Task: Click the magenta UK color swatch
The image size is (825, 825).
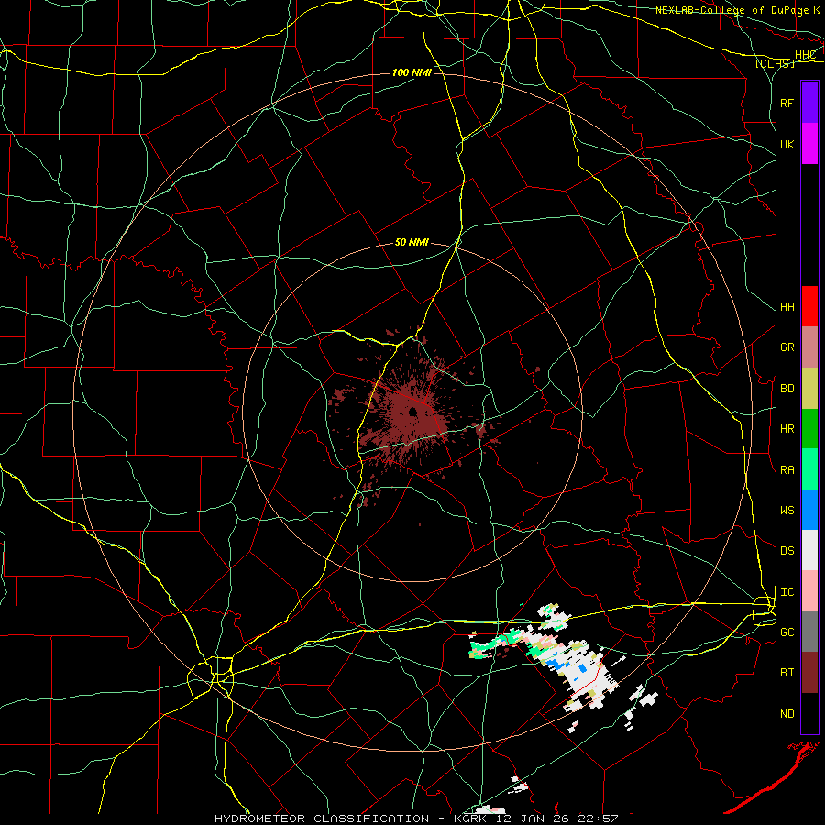Action: (809, 144)
